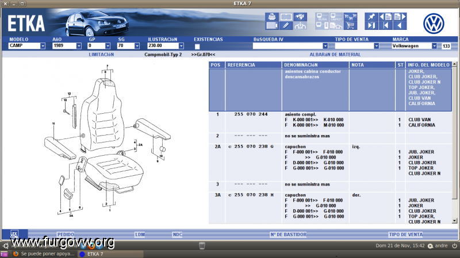Screen dimensions: 460x258
Task: Click the document and car icon
Action: pos(336,25)
